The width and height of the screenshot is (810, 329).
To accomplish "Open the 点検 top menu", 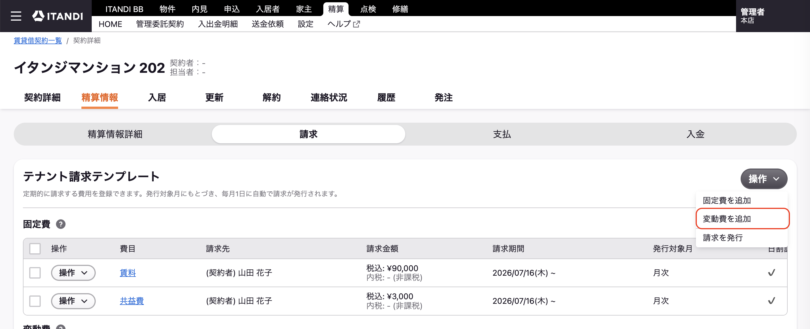I will click(368, 9).
